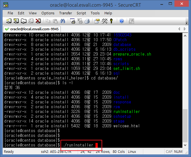
Task: Open the Edit menu
Action: tap(21, 13)
